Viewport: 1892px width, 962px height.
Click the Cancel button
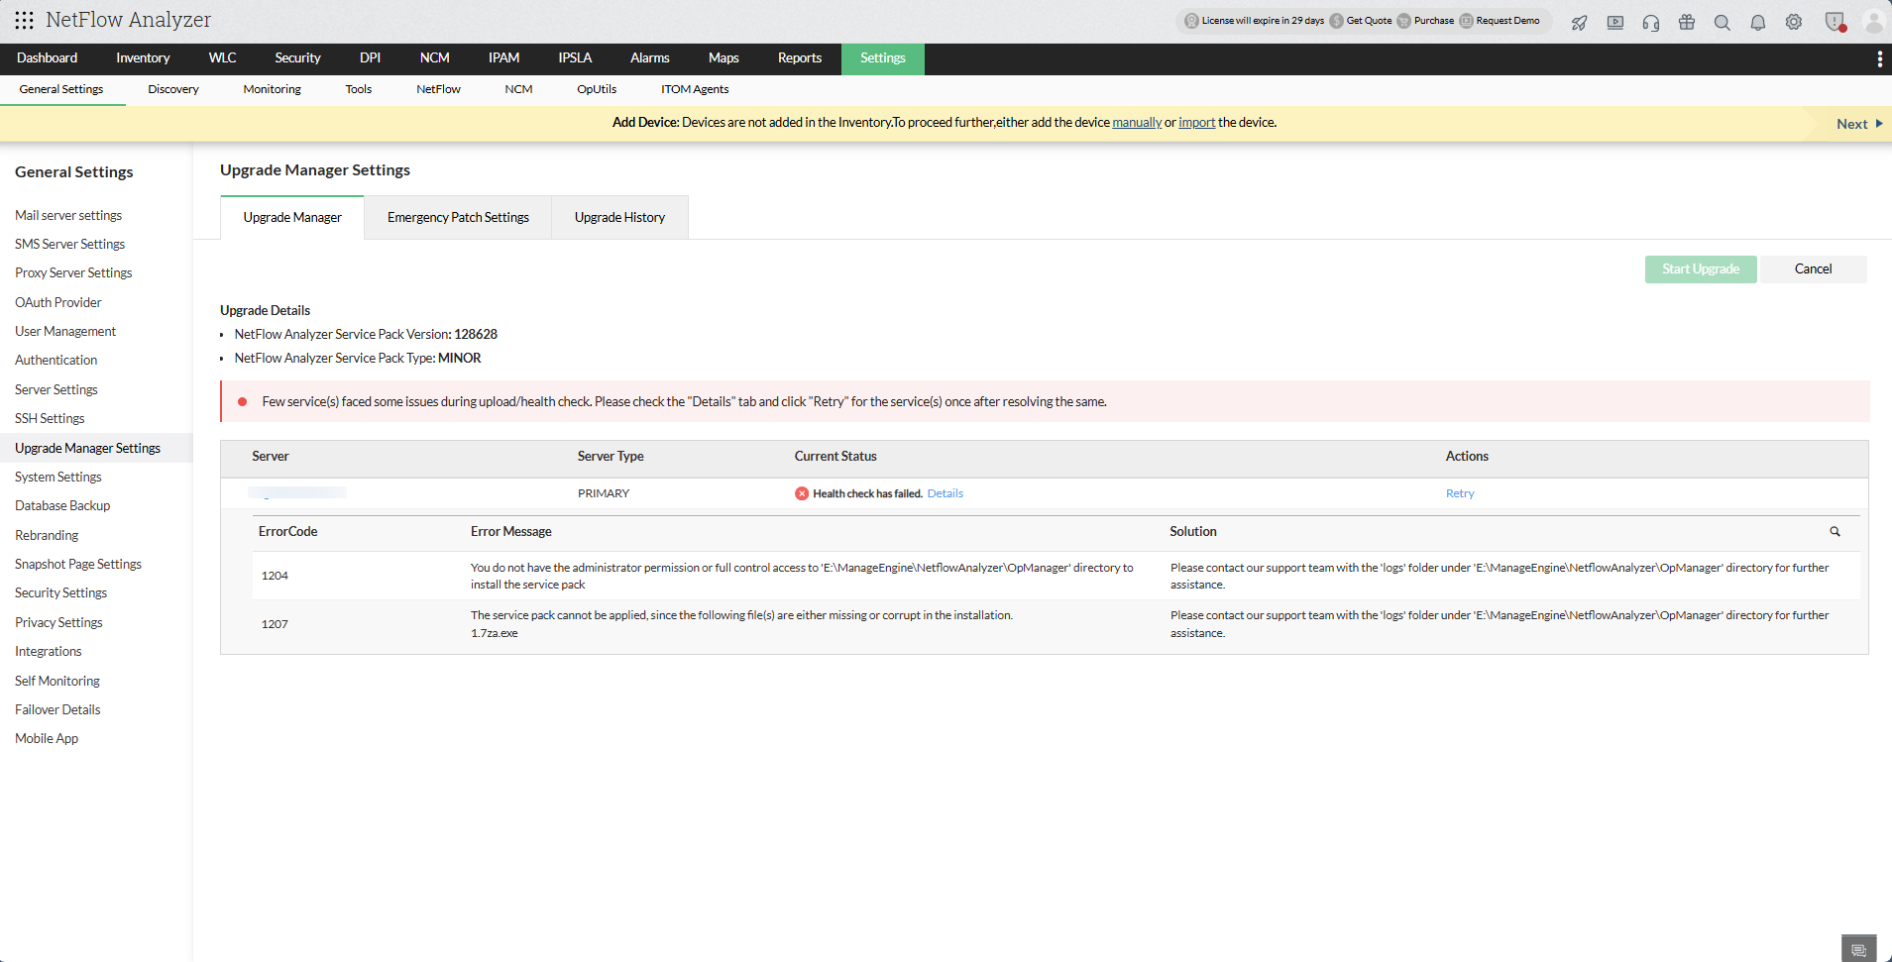point(1813,269)
